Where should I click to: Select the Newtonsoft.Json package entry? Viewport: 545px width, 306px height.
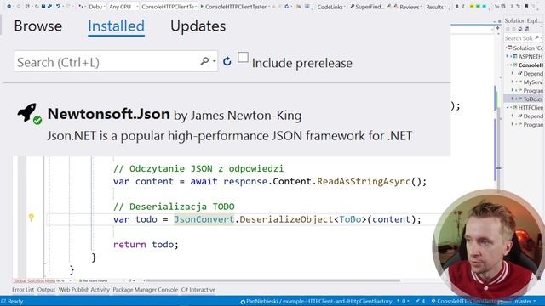(226, 123)
